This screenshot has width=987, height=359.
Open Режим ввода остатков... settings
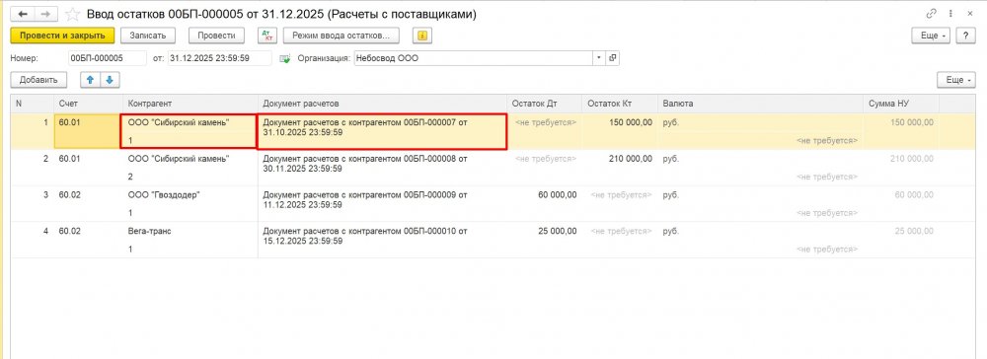342,36
